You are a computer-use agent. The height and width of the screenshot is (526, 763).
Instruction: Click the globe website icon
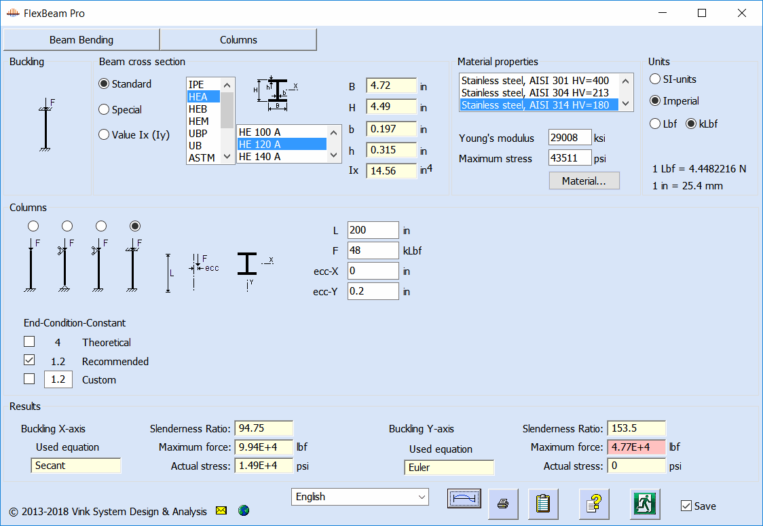[x=244, y=510]
